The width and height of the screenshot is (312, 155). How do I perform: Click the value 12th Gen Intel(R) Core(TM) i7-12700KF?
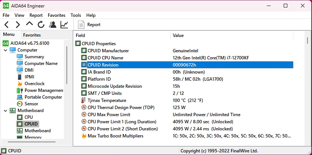(211, 58)
